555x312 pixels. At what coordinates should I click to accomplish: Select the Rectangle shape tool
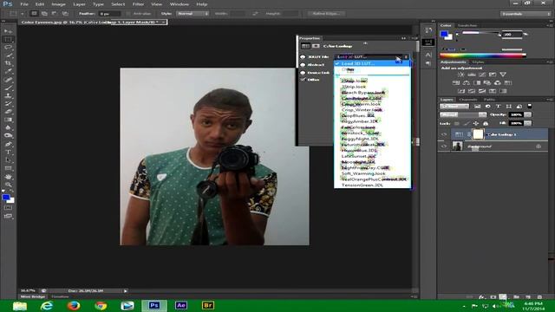pos(8,168)
